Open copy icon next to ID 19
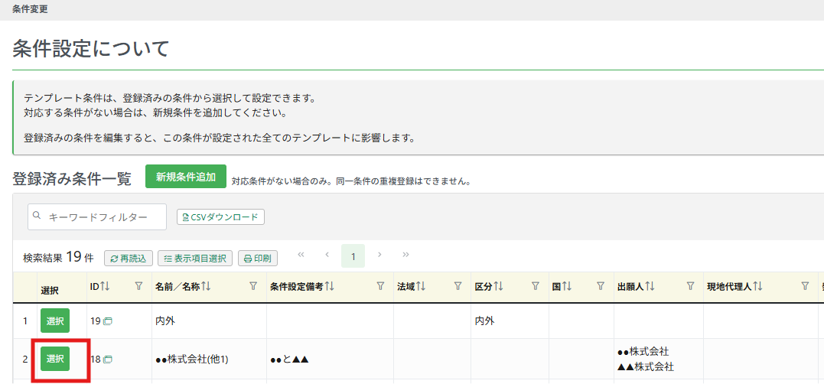Screen dimensions: 824x384 (x=108, y=321)
